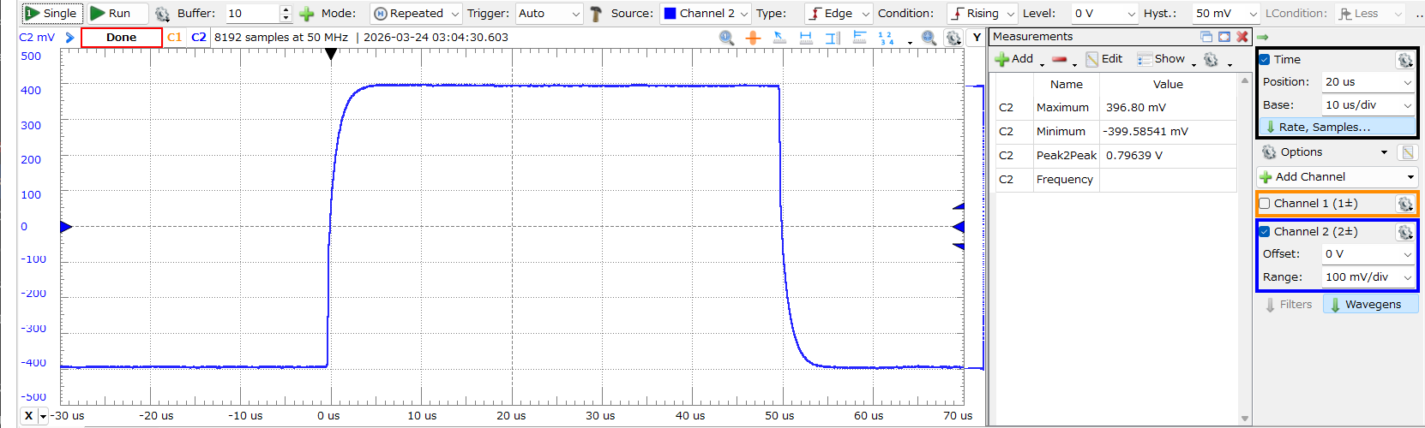The width and height of the screenshot is (1425, 428).
Task: Enable the Channel 1 checkbox
Action: click(x=1265, y=204)
